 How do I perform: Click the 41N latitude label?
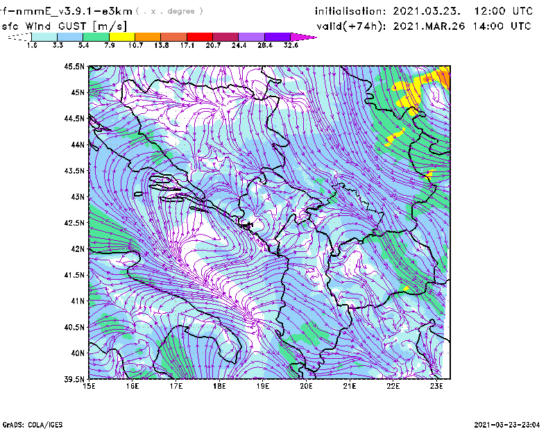click(x=78, y=301)
